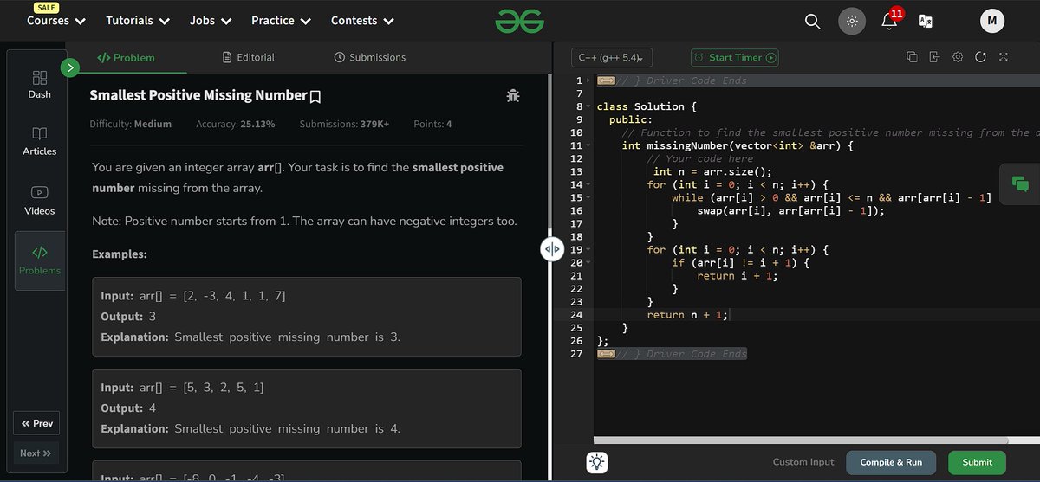Open the search magnifier icon

[812, 22]
